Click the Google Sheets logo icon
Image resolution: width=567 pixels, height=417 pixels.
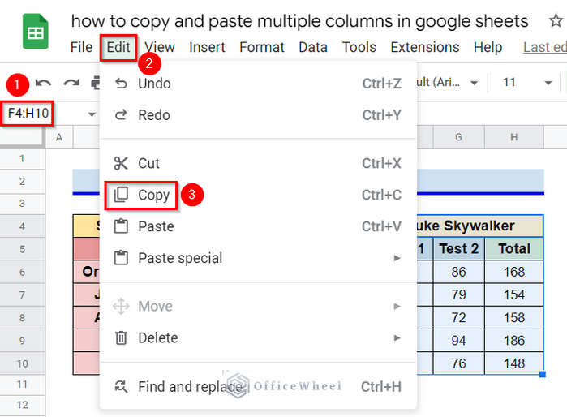35,33
